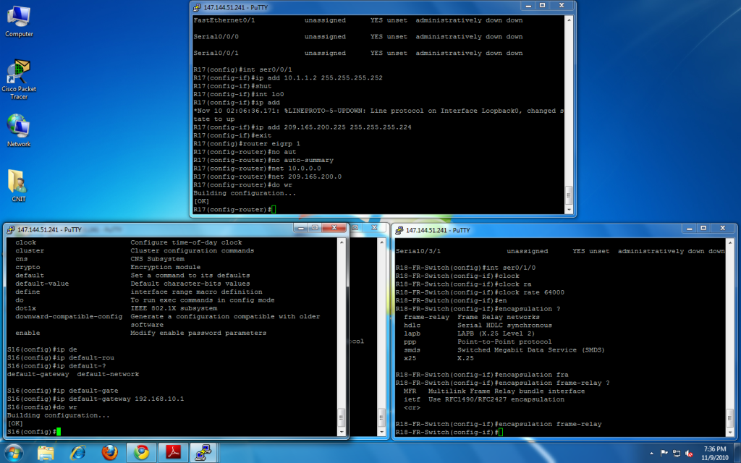Open Windows Explorer from the taskbar
Image resolution: width=741 pixels, height=463 pixels.
click(46, 453)
